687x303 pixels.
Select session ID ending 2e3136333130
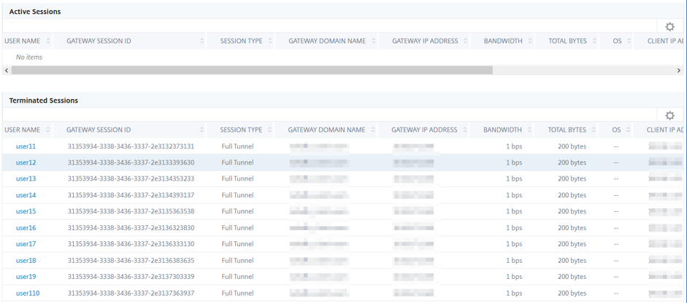[x=131, y=244]
